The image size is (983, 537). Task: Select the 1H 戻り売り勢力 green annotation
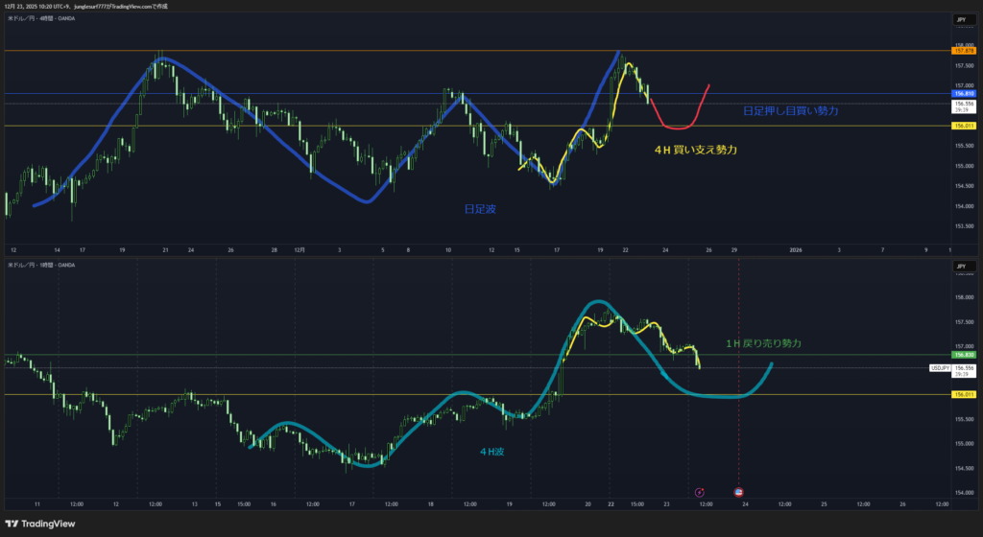[x=763, y=342]
